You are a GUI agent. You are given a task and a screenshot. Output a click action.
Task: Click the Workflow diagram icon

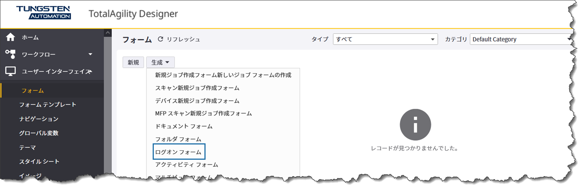click(10, 54)
